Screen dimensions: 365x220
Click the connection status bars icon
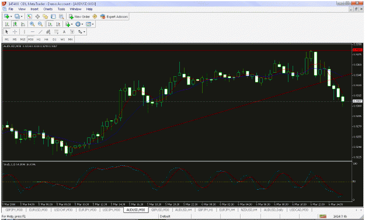coord(323,217)
